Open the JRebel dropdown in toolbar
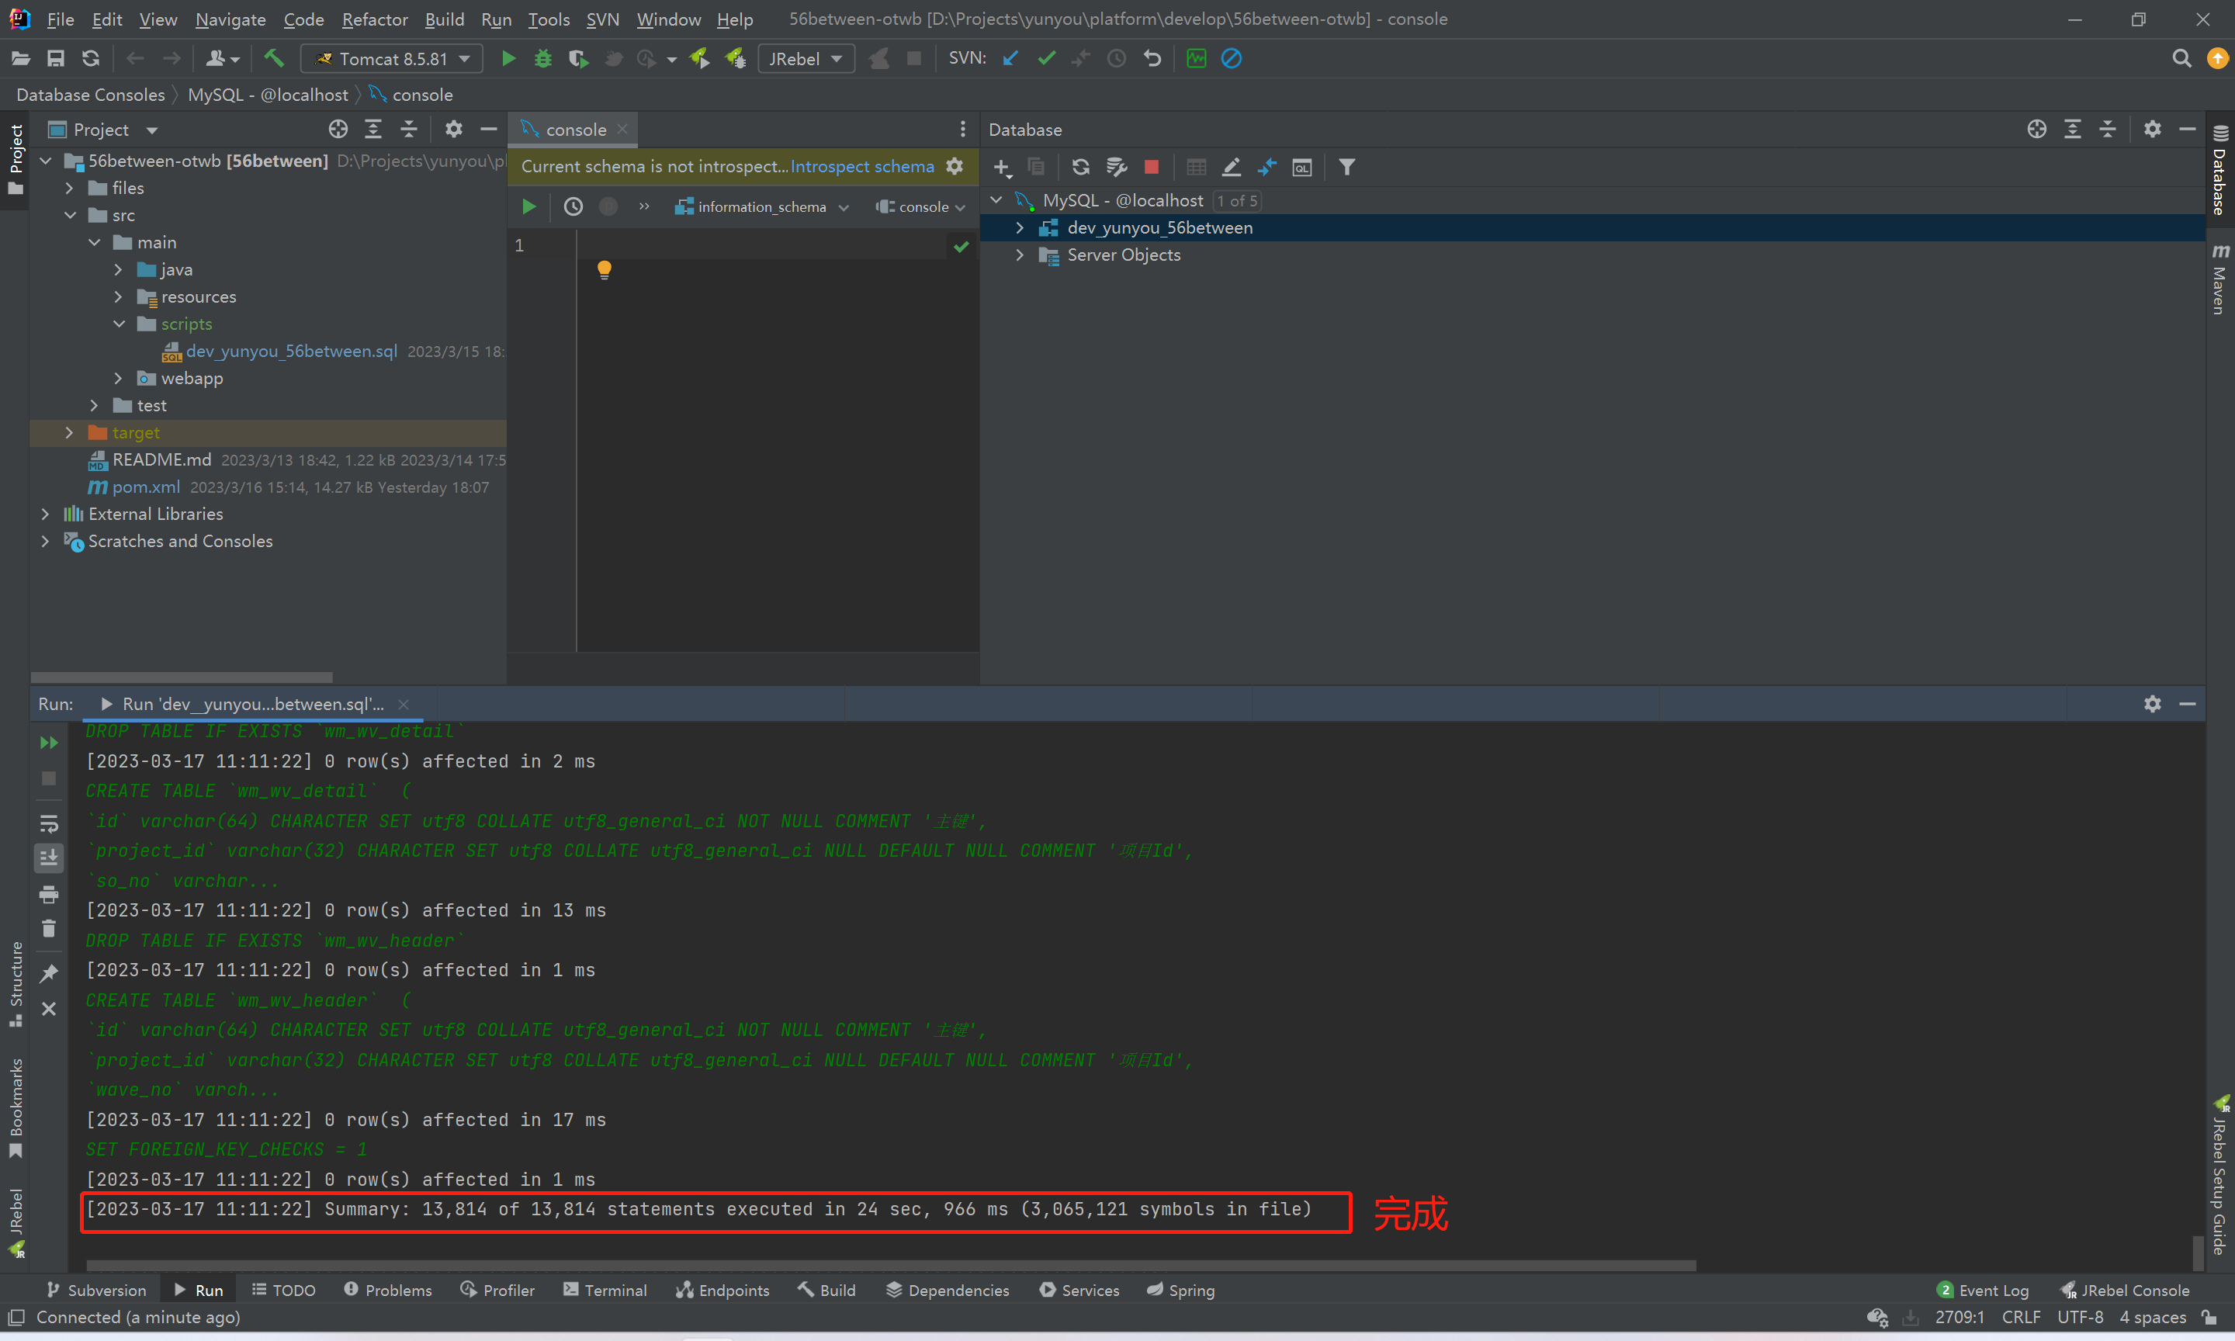 806,59
